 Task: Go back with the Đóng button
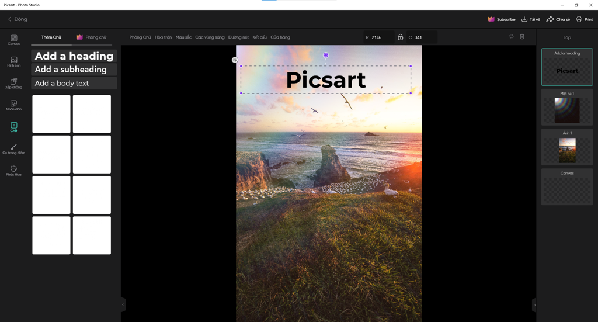[18, 19]
